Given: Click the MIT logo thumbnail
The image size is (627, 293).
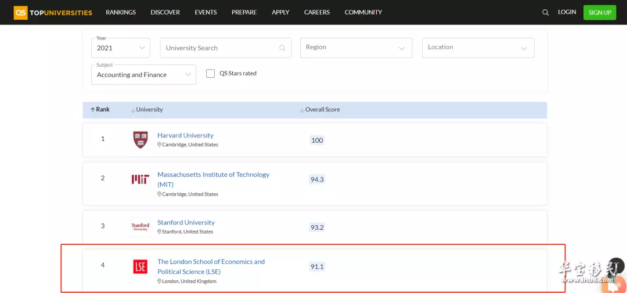Looking at the screenshot, I should point(140,179).
